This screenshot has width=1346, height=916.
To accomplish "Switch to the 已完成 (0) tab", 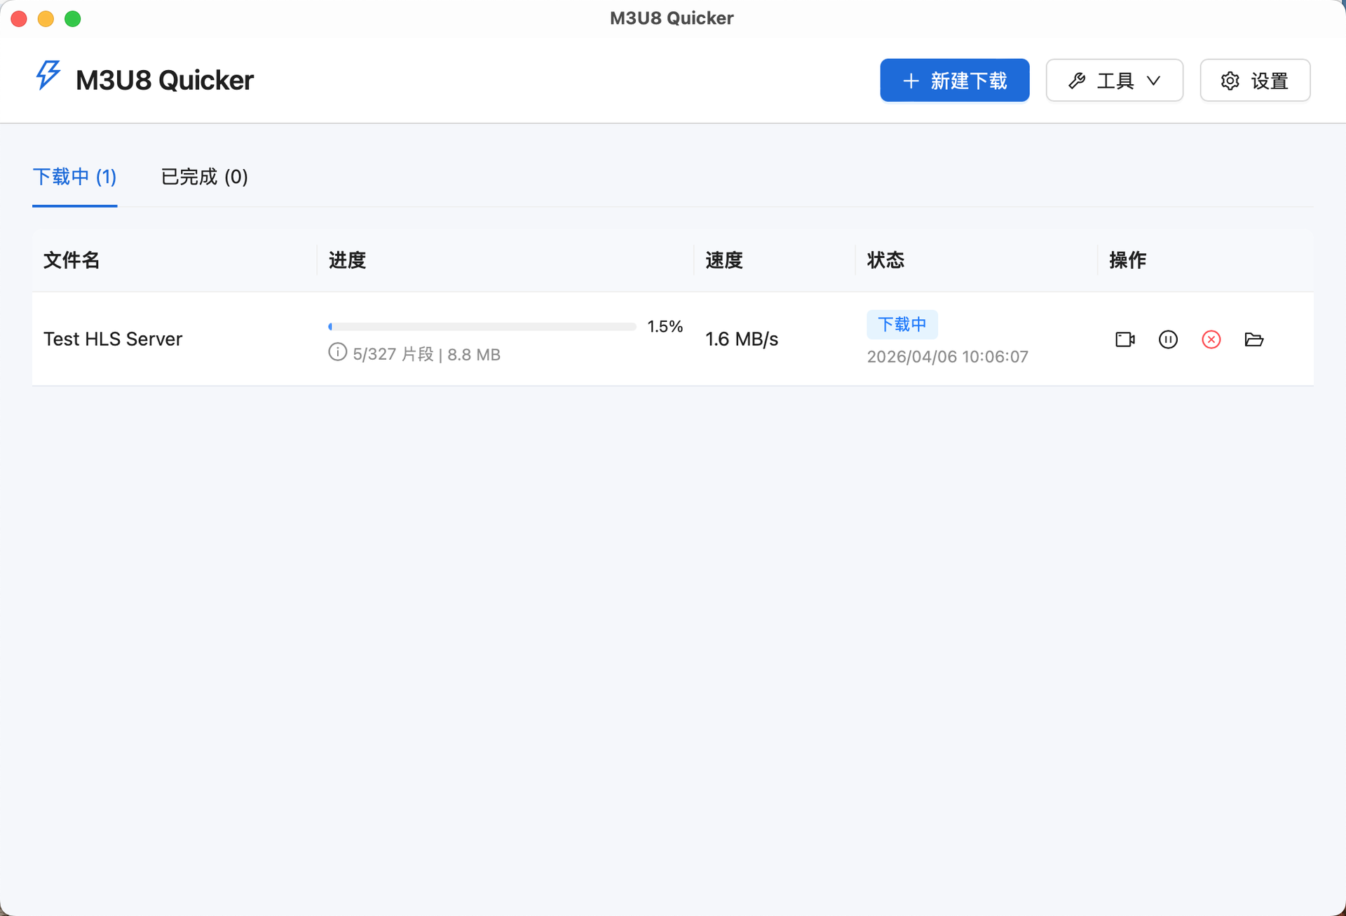I will (x=204, y=177).
